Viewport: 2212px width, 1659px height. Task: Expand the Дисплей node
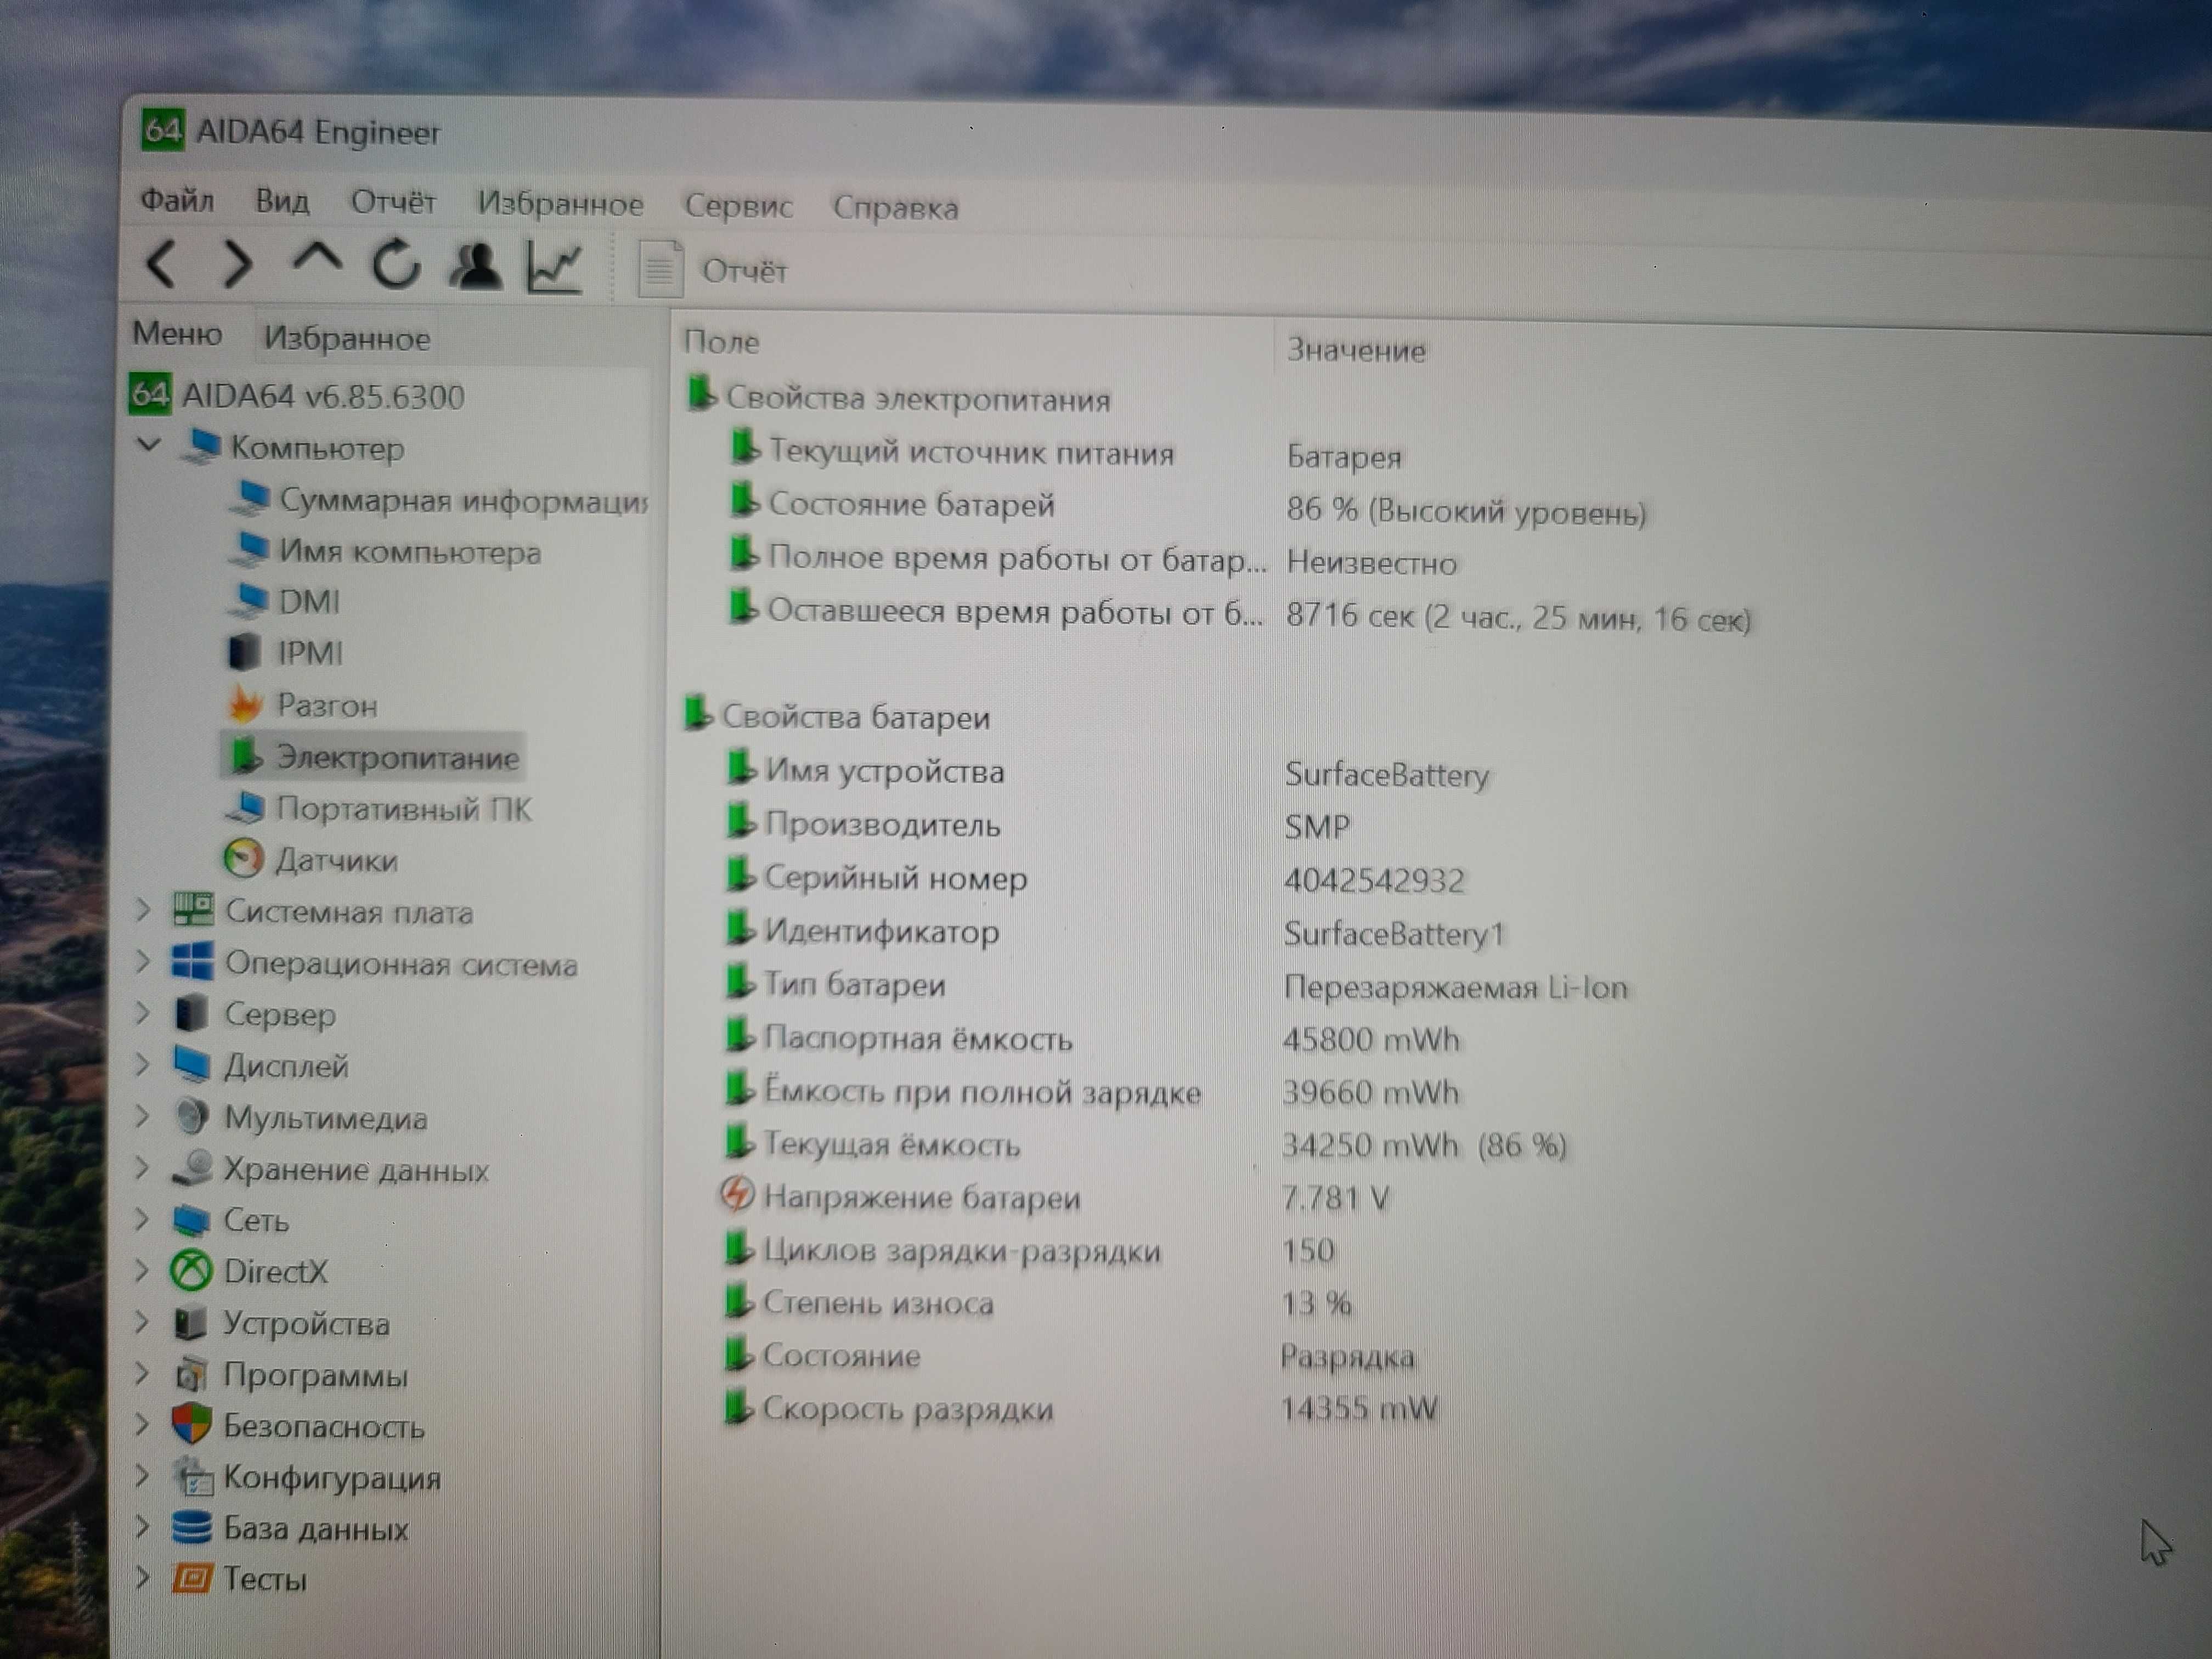[x=142, y=1064]
